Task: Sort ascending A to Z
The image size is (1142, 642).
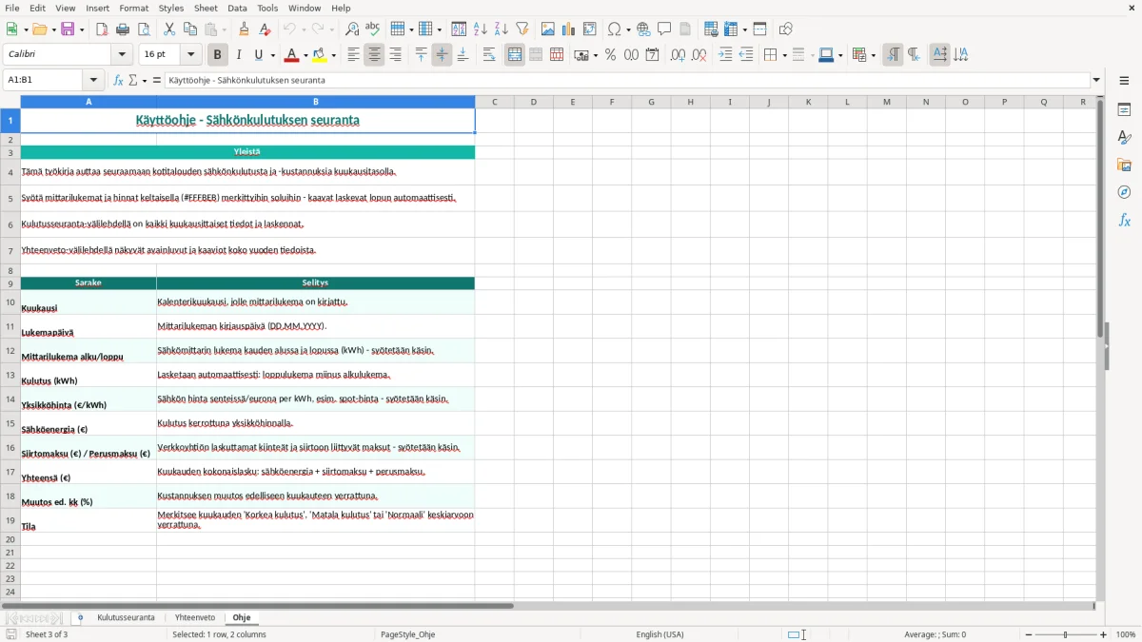Action: click(481, 29)
